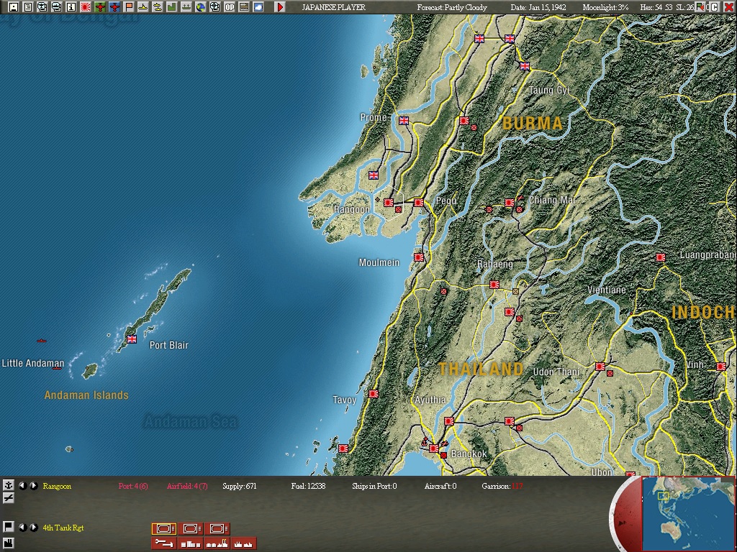Select the red airplane on green background icon
The image size is (737, 552).
coord(99,7)
